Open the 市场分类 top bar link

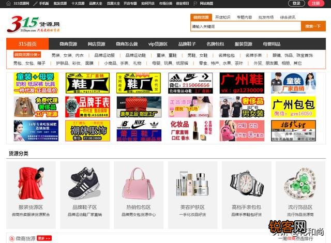click(x=165, y=4)
